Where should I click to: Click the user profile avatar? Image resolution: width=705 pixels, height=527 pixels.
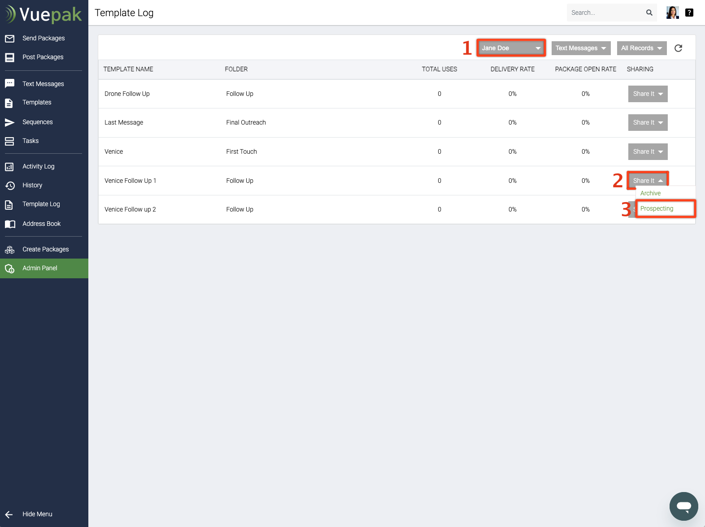(672, 13)
